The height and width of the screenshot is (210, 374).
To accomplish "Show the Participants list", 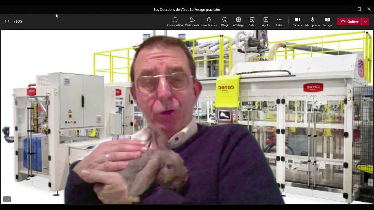I will pos(192,22).
